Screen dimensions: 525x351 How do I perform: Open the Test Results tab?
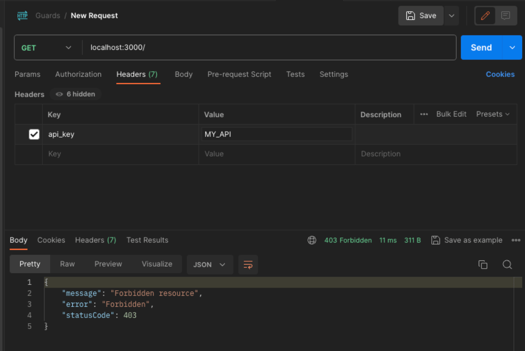click(x=147, y=240)
